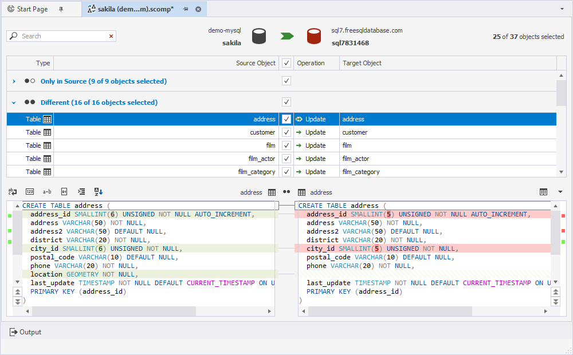573x355 pixels.
Task: Click the Update operation for film_actor
Action: point(315,159)
